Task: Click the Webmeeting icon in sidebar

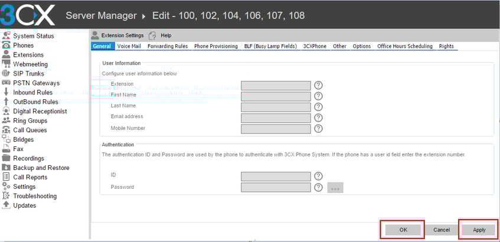Action: pos(6,64)
